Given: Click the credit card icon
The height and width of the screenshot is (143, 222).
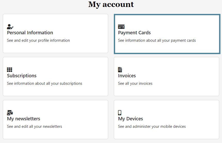Looking at the screenshot, I should pos(121,27).
